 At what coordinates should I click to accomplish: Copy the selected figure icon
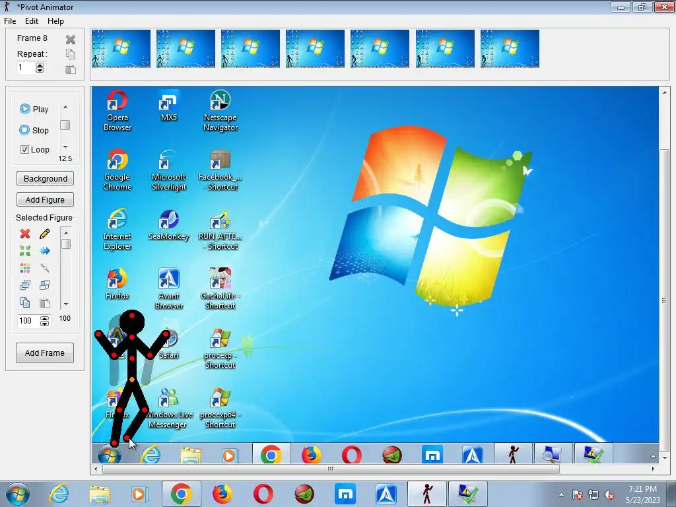[x=25, y=302]
